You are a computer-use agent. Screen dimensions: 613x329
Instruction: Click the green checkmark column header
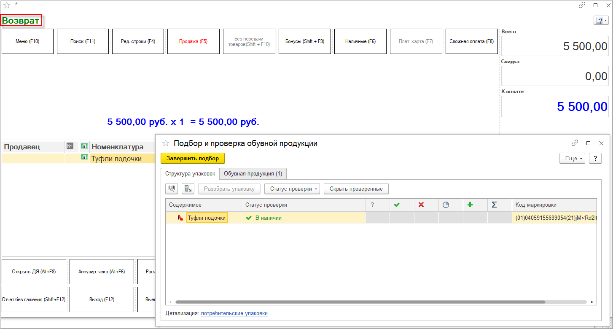tap(397, 205)
